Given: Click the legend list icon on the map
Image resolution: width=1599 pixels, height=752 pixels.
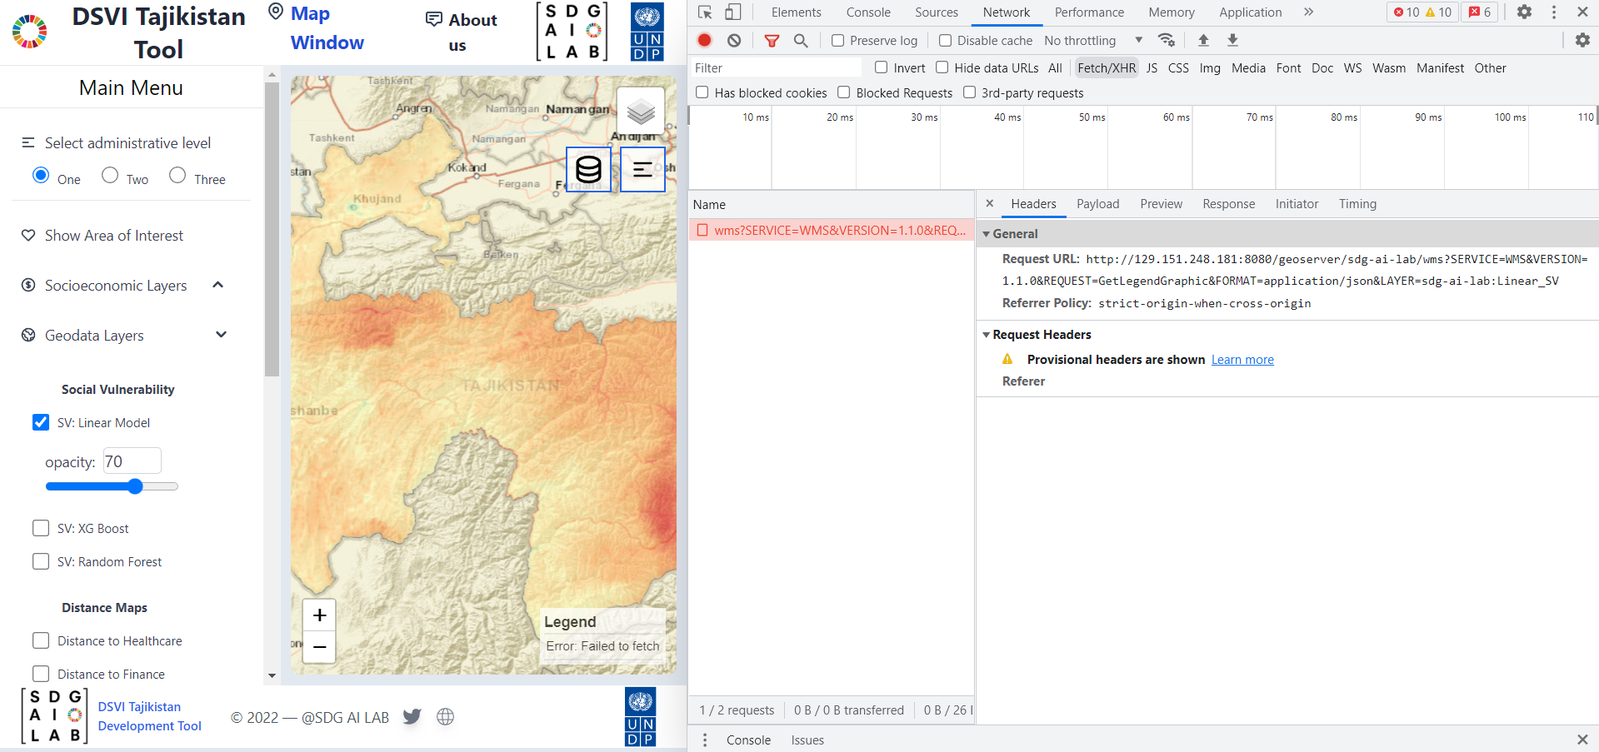Looking at the screenshot, I should pyautogui.click(x=642, y=169).
